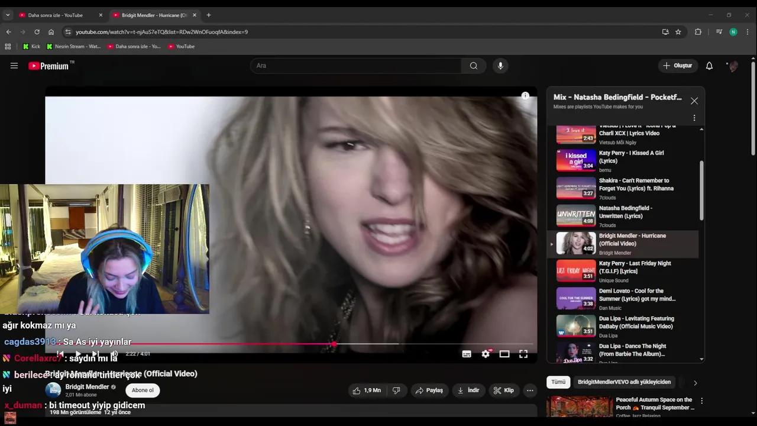Expand filter chips with right arrow
This screenshot has width=757, height=426.
[695, 383]
